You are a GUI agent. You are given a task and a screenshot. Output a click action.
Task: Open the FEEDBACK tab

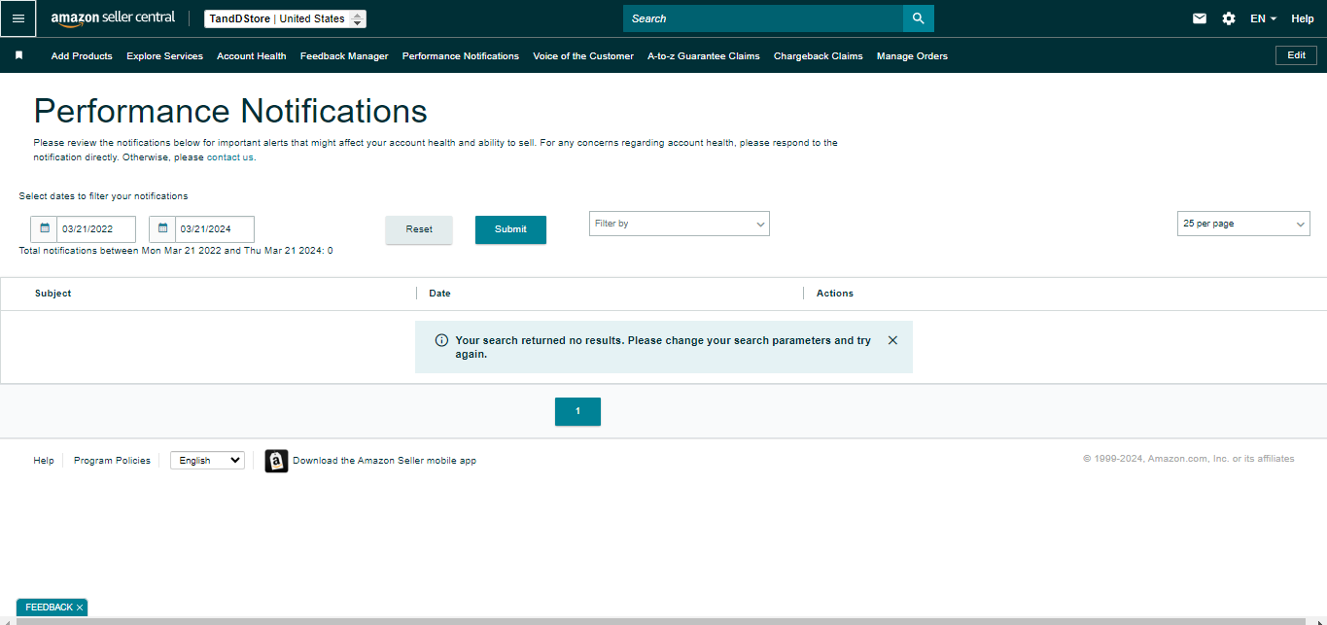coord(49,608)
